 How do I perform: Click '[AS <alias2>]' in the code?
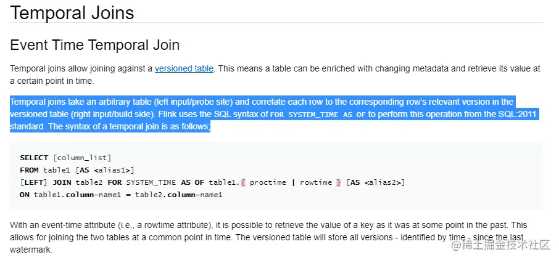point(375,182)
